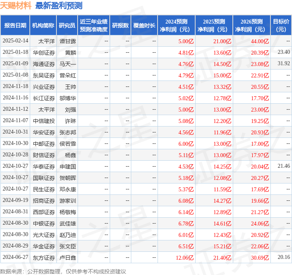Click researcher name 马天一
The image size is (292, 275).
point(67,64)
